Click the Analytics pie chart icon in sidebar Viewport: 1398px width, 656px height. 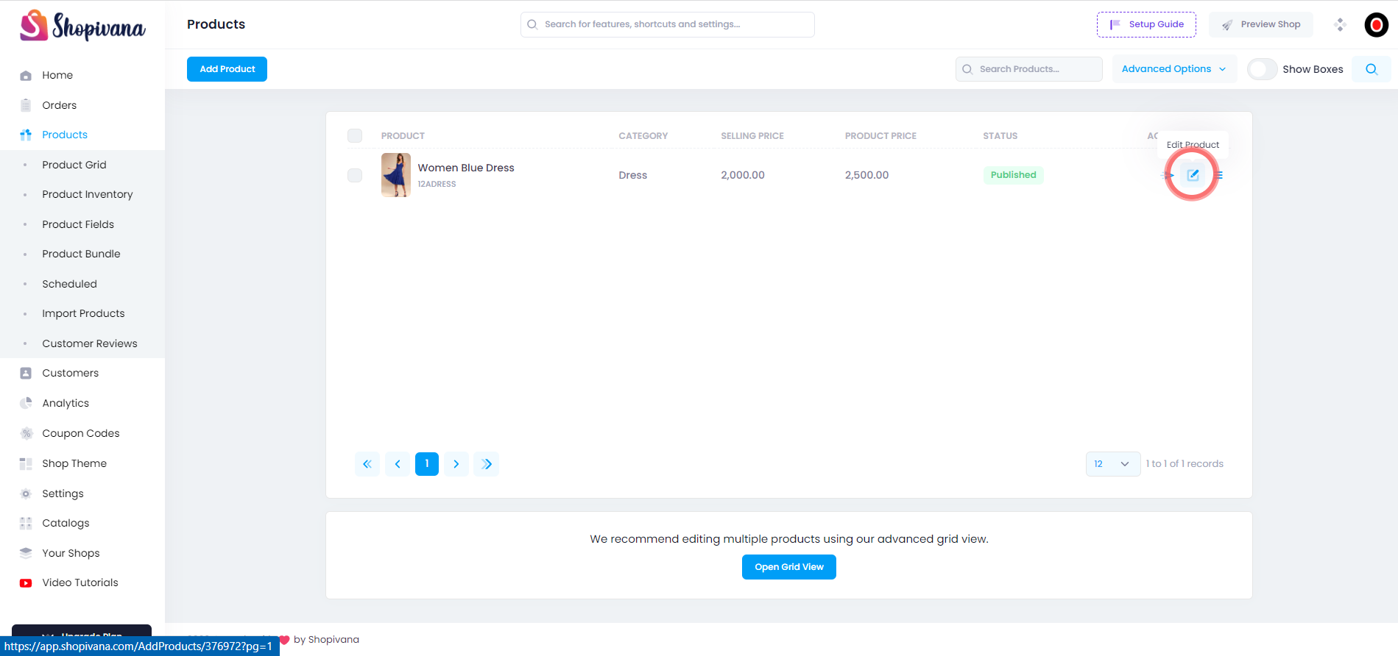pyautogui.click(x=26, y=403)
